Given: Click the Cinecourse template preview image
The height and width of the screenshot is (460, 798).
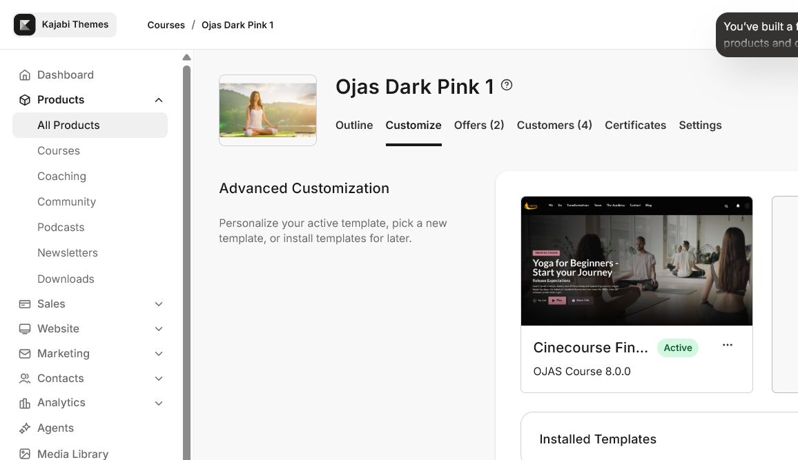Looking at the screenshot, I should point(636,261).
